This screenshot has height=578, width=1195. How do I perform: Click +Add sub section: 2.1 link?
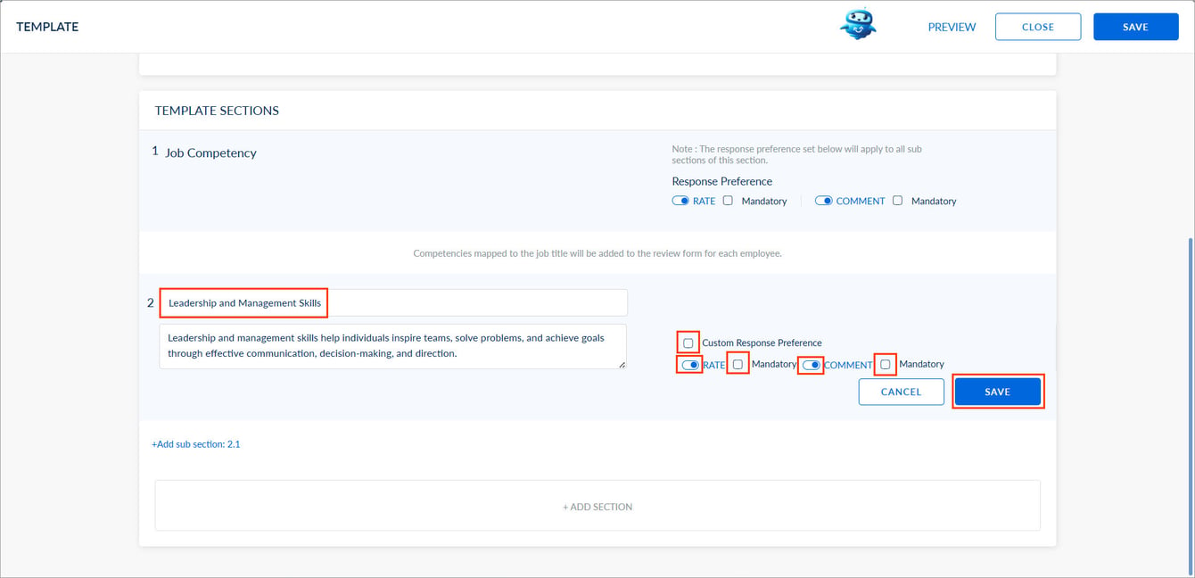pyautogui.click(x=195, y=443)
